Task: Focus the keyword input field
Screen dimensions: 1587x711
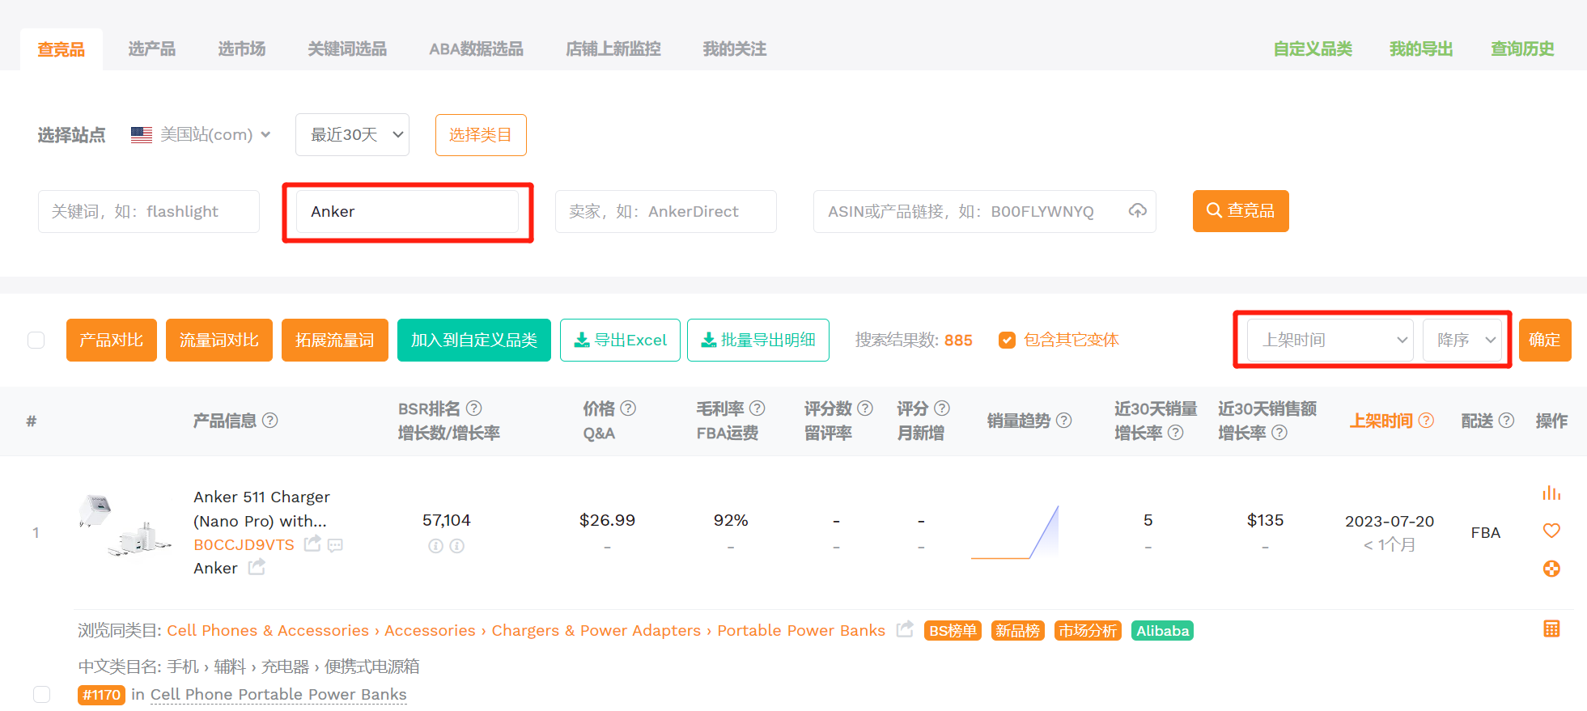Action: pyautogui.click(x=149, y=211)
